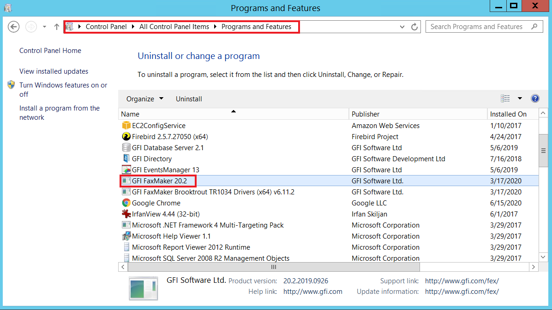Select Google Chrome program name

pyautogui.click(x=156, y=203)
